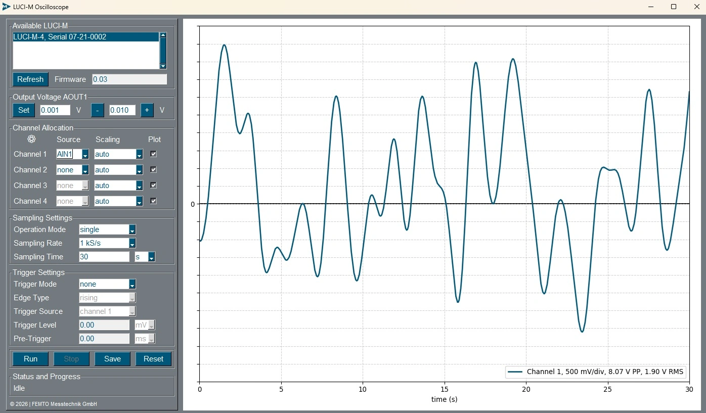Expand the Sampling Rate dropdown
Viewport: 706px width, 413px height.
coord(132,244)
